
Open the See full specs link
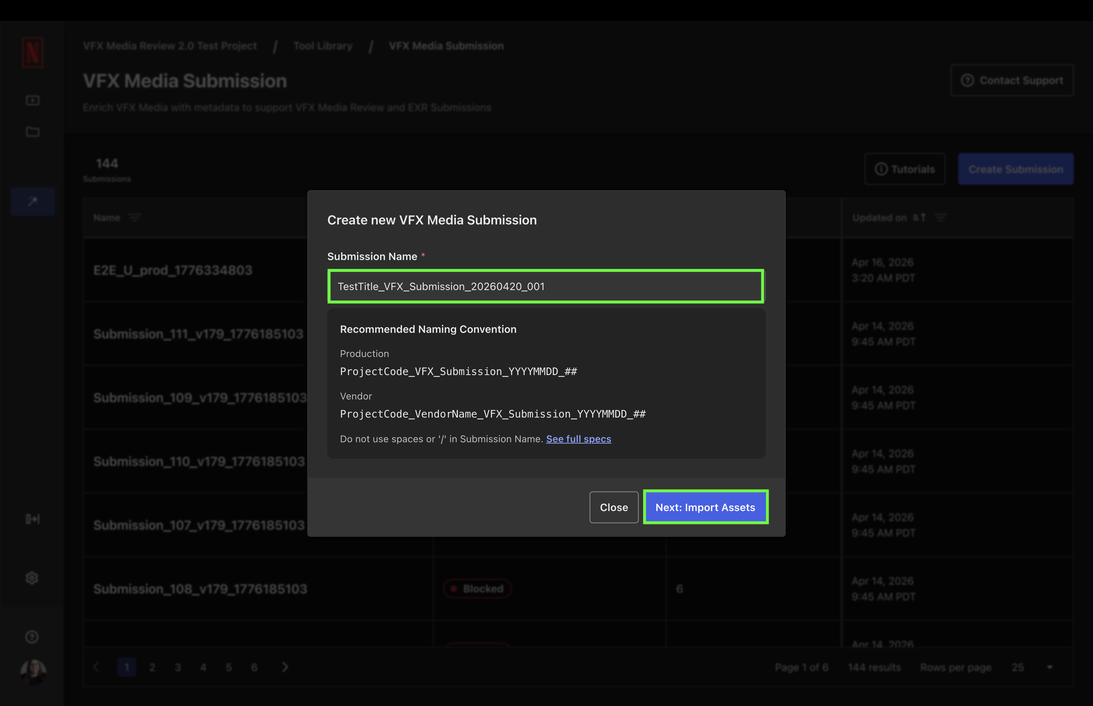578,439
